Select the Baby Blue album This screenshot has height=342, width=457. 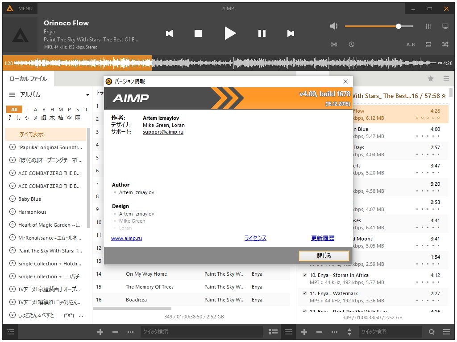[x=46, y=199]
